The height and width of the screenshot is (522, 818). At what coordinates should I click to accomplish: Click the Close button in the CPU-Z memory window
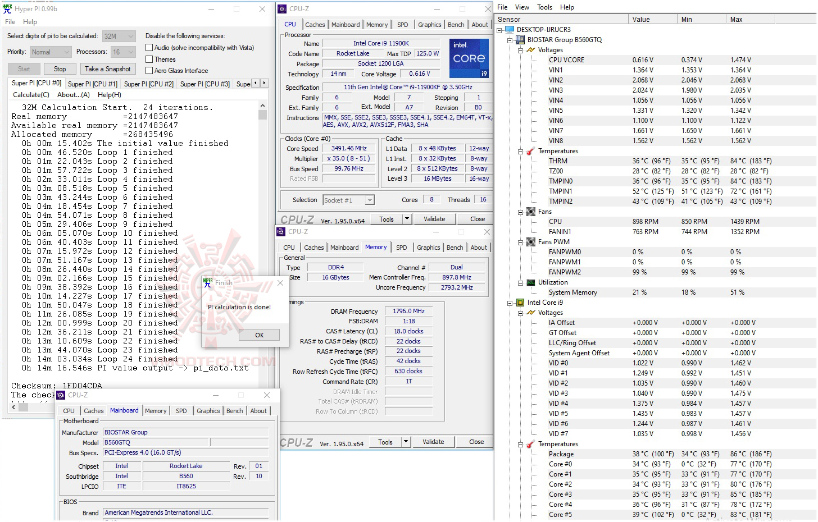[476, 442]
